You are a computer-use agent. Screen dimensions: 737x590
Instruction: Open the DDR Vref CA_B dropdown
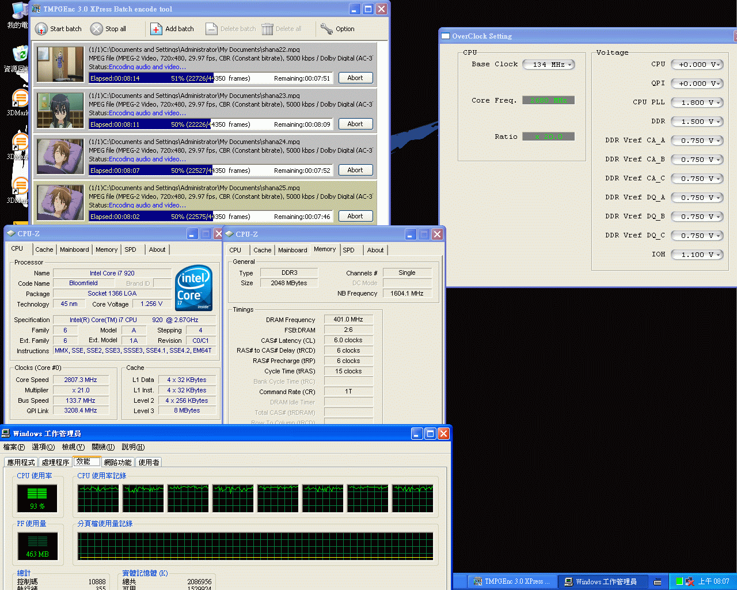click(x=697, y=160)
